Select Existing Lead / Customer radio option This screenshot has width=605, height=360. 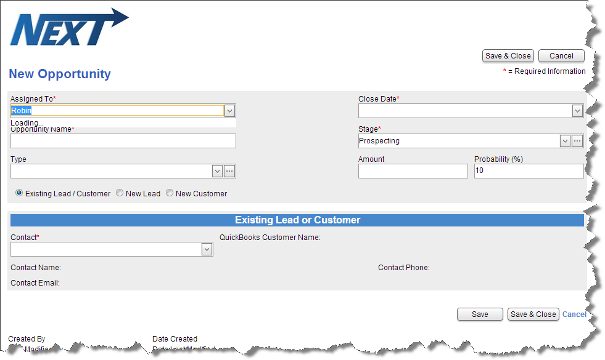(x=19, y=193)
